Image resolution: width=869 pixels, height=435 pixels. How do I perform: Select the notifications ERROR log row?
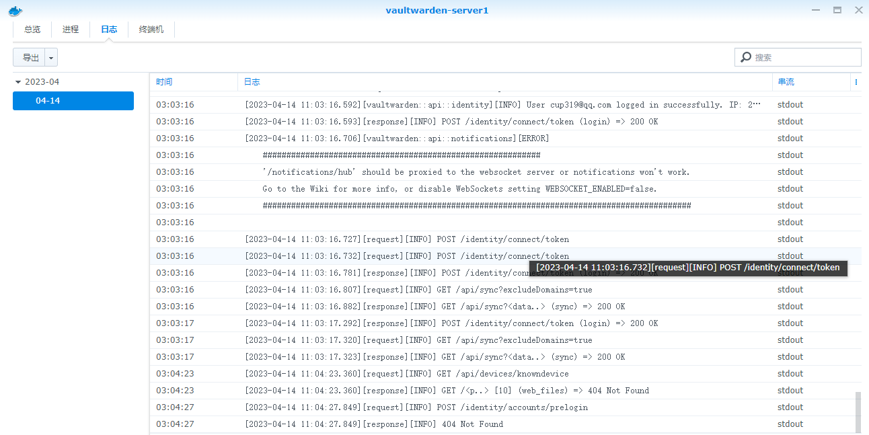[x=505, y=139]
